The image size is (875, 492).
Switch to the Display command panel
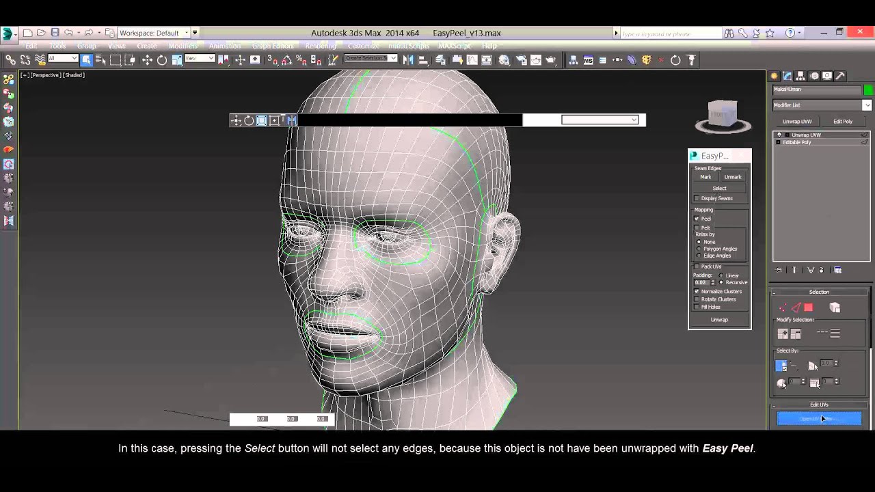(x=827, y=76)
